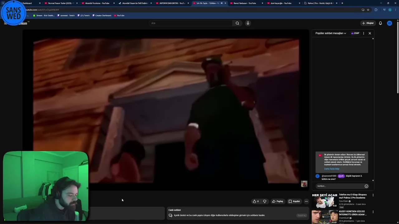Open a new browser tab
Screen dimensions: 399x224
pyautogui.click(x=342, y=3)
